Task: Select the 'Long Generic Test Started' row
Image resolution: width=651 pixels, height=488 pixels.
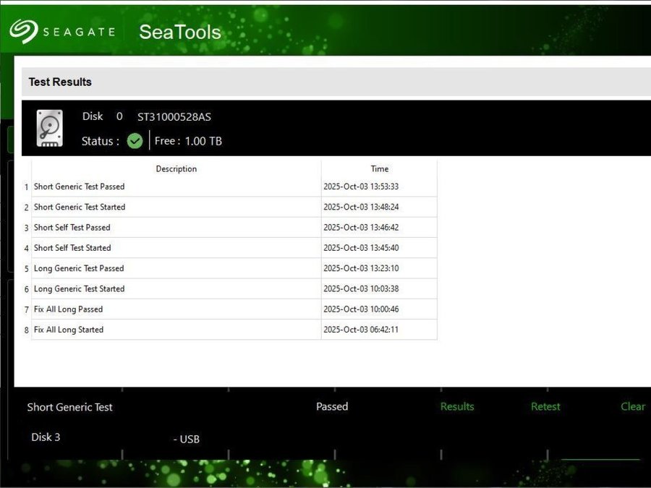Action: [x=79, y=288]
